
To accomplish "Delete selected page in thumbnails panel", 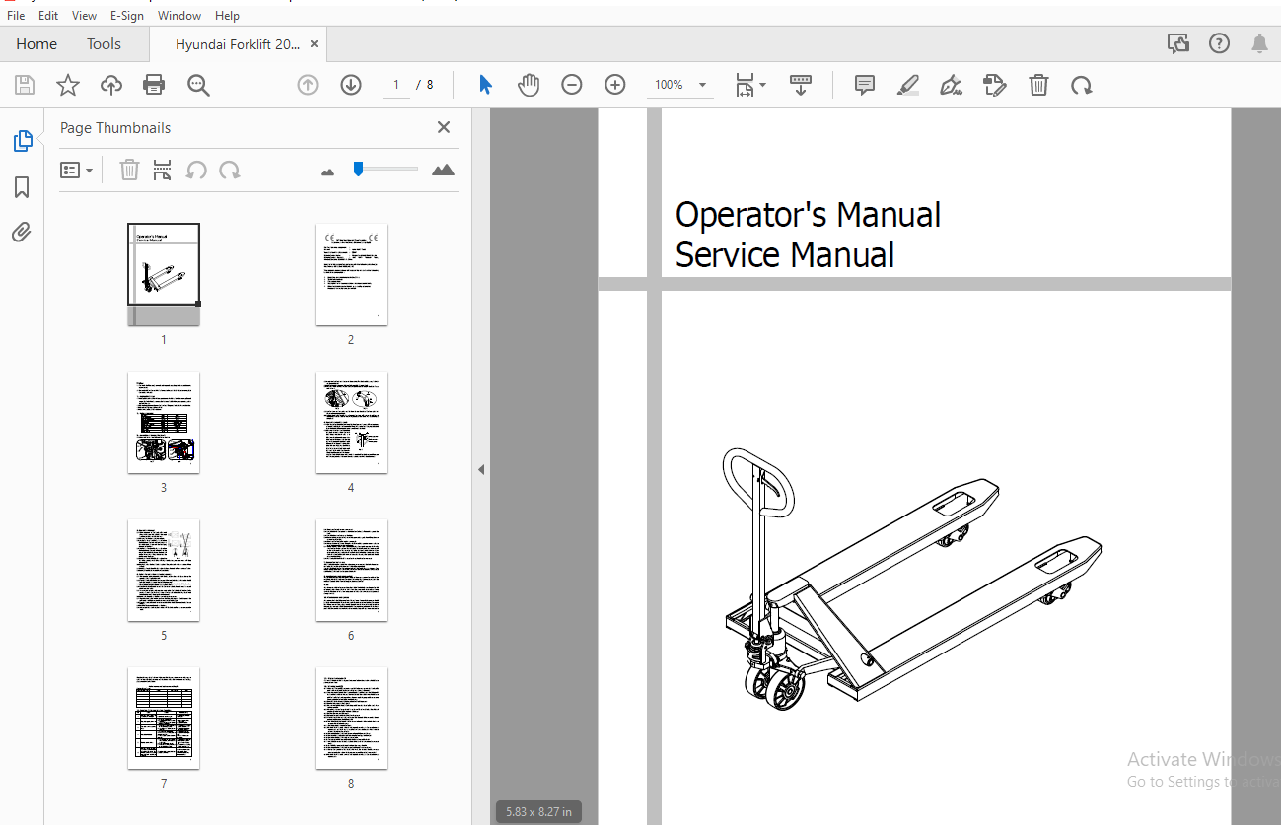I will click(x=129, y=171).
